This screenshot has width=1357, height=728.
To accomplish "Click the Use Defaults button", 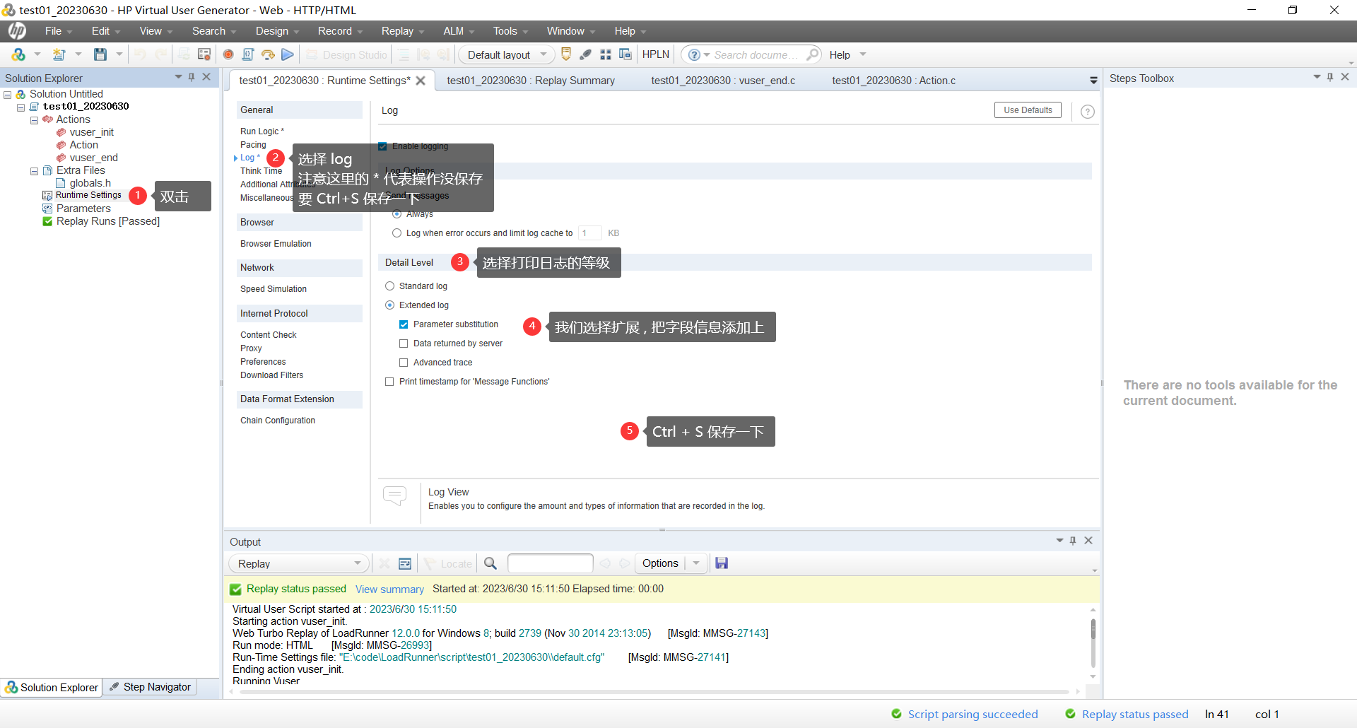I will click(1028, 110).
